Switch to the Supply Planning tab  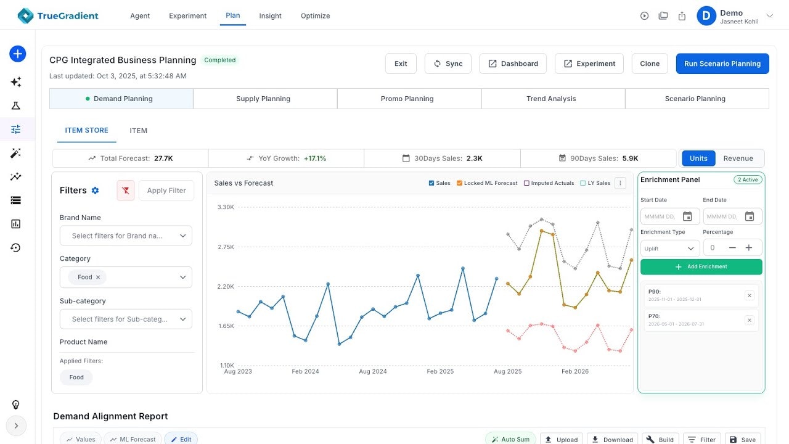[x=263, y=99]
